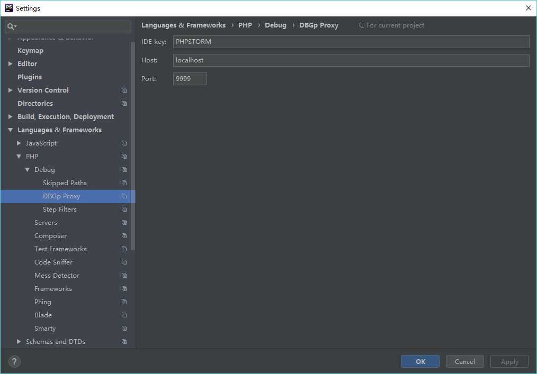This screenshot has height=374, width=537.
Task: Click project-level icon beside Mess Detector
Action: (124, 276)
